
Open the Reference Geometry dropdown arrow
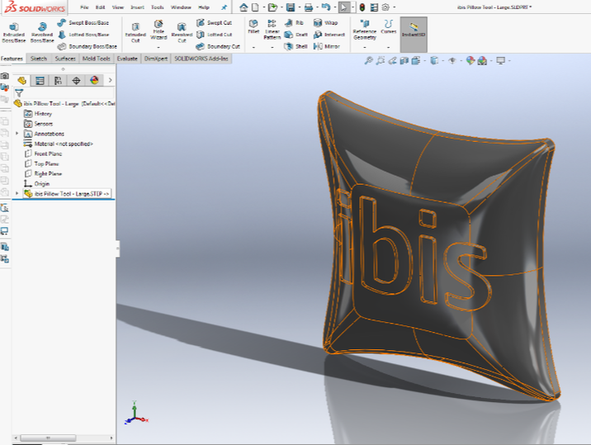(x=365, y=48)
